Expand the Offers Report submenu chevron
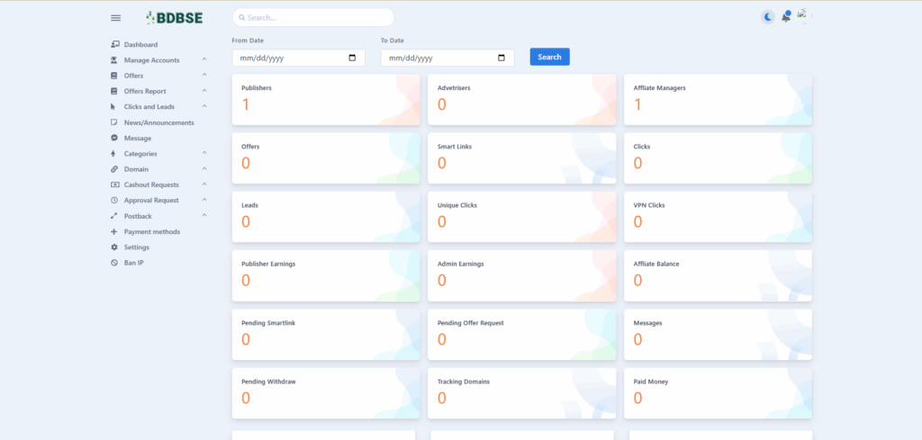The image size is (922, 440). coord(204,91)
